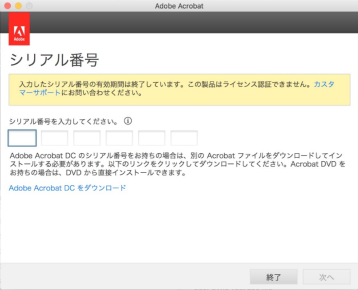Click the Adobe Acrobat title text
The height and width of the screenshot is (290, 358).
click(179, 6)
